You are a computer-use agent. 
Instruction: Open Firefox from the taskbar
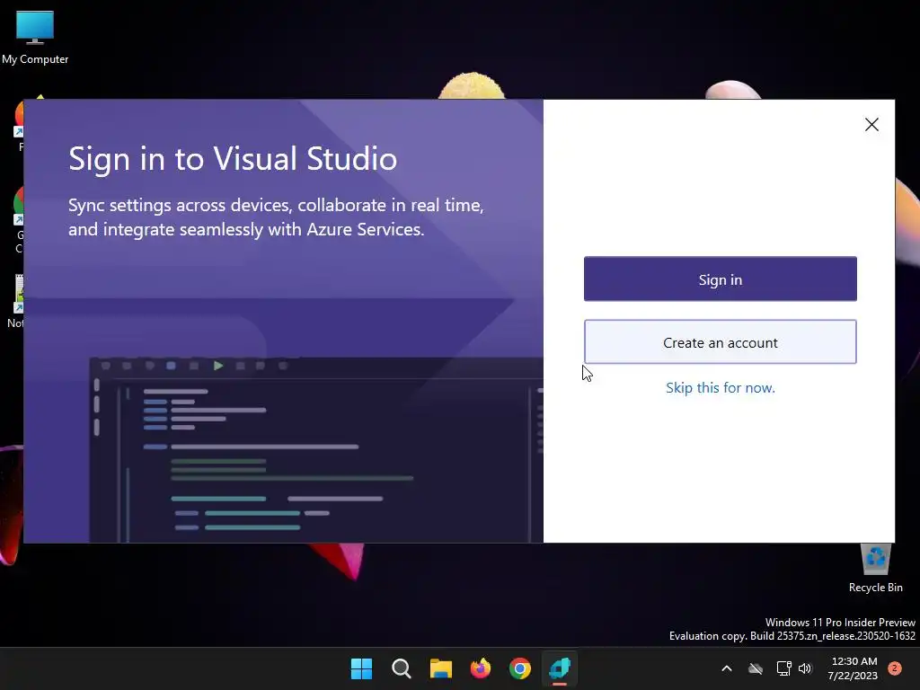481,668
